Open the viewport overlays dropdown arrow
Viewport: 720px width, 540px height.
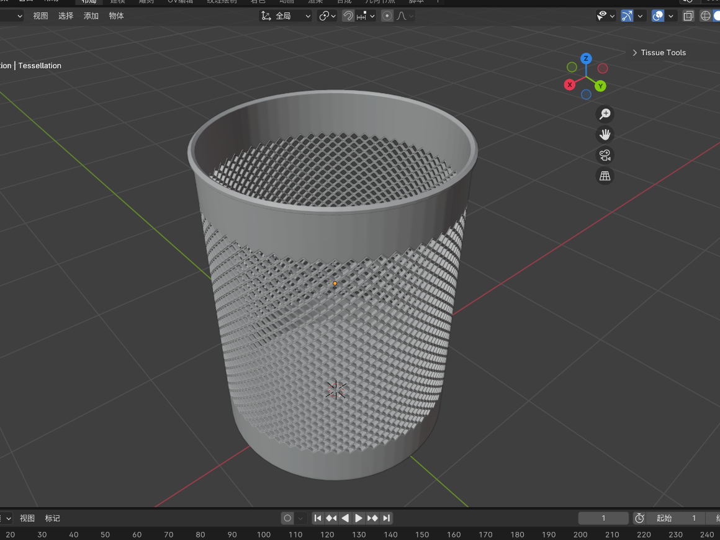(672, 16)
